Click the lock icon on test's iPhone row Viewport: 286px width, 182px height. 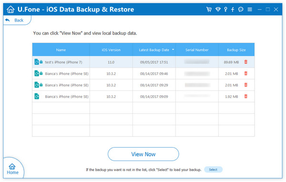point(41,62)
